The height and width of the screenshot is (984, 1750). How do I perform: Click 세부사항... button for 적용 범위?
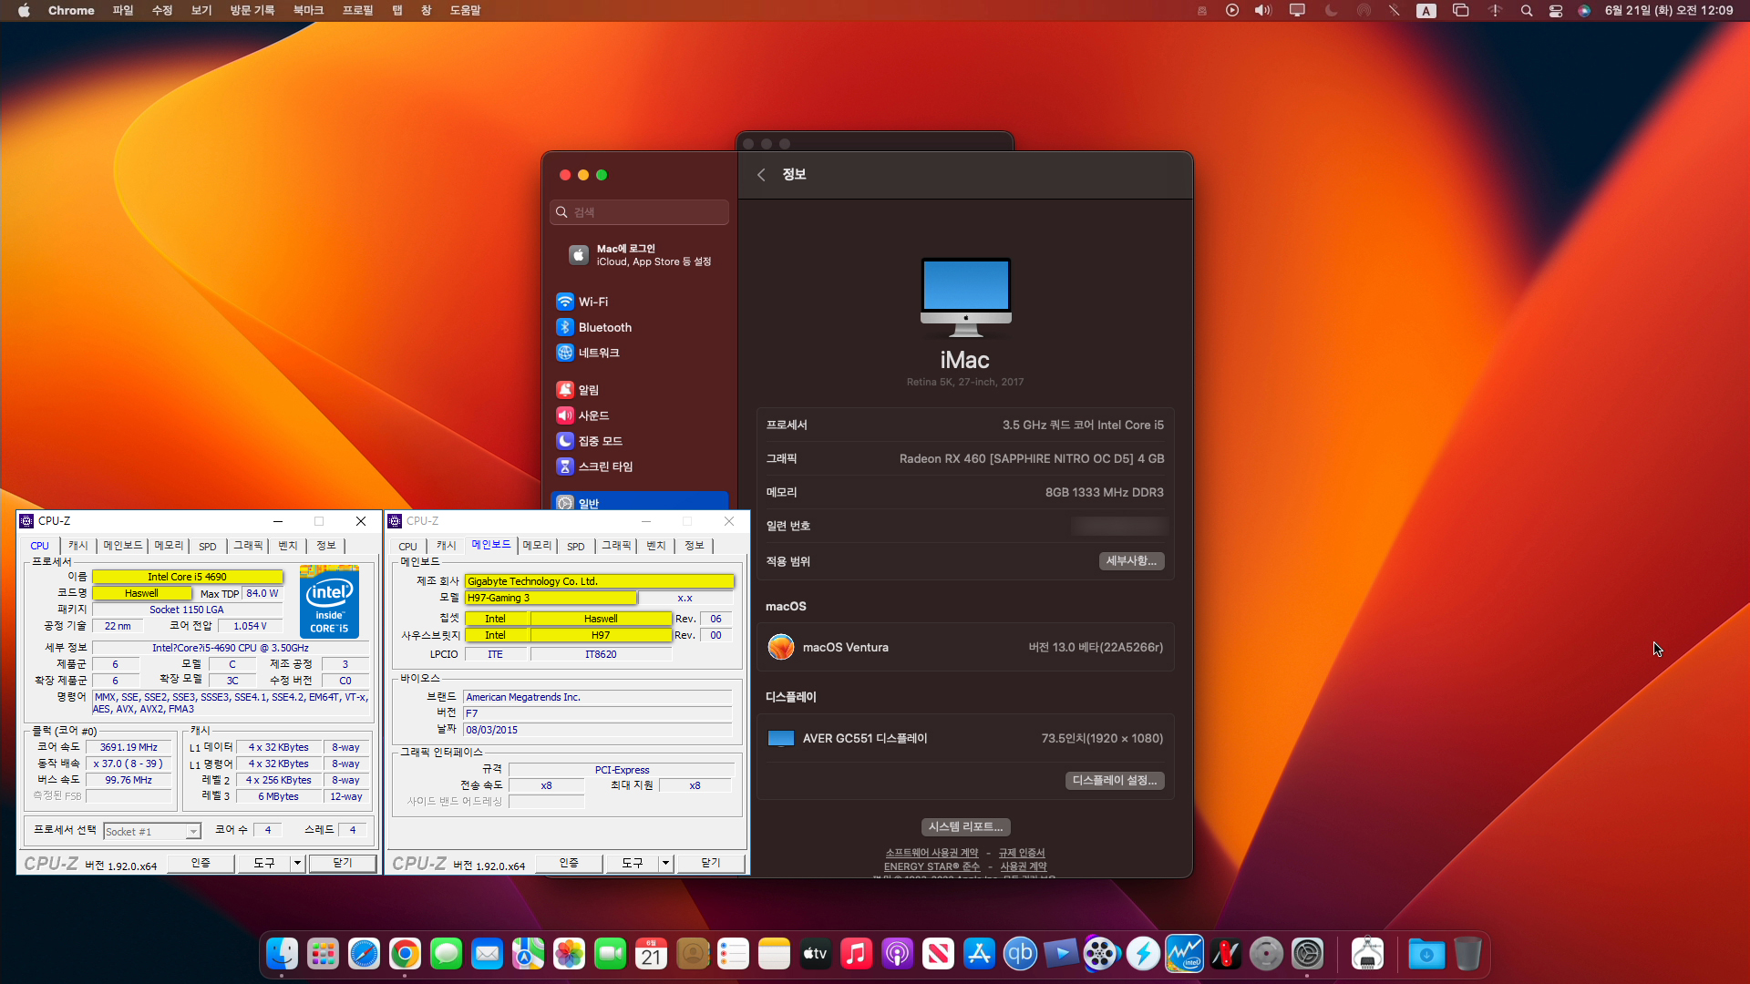tap(1131, 561)
